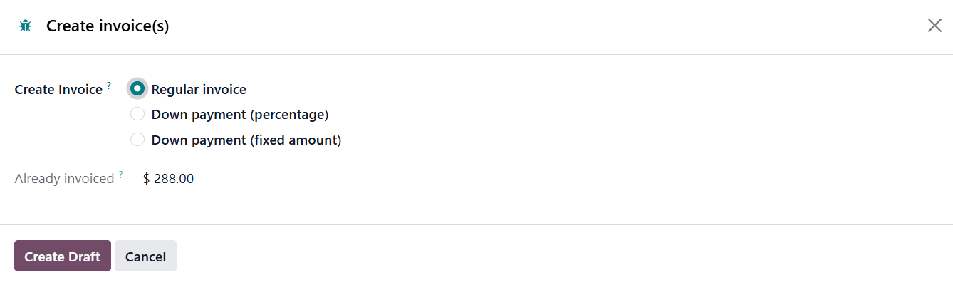The height and width of the screenshot is (285, 953).
Task: Click the "Create invoice(s)" dialog title
Action: pos(108,26)
